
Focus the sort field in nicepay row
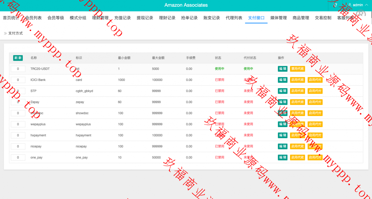tap(18, 146)
